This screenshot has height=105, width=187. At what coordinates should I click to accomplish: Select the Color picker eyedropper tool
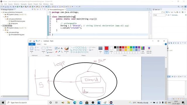pyautogui.click(x=59, y=52)
